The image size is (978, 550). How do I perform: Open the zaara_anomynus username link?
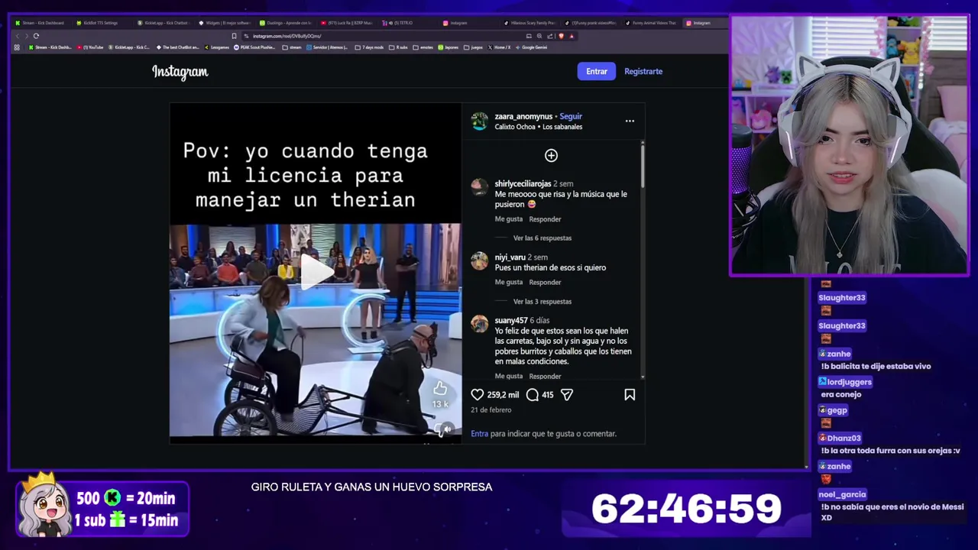pos(523,117)
